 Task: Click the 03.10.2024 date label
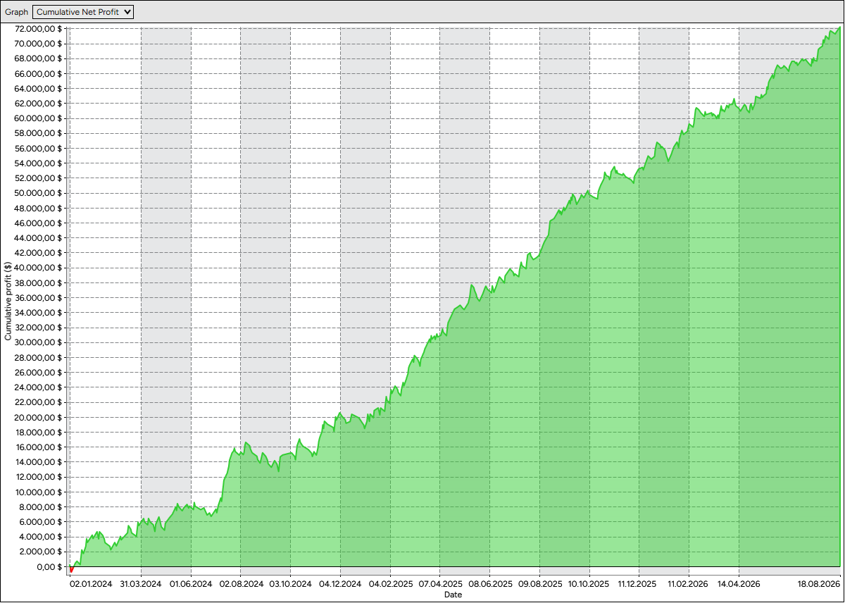point(290,584)
